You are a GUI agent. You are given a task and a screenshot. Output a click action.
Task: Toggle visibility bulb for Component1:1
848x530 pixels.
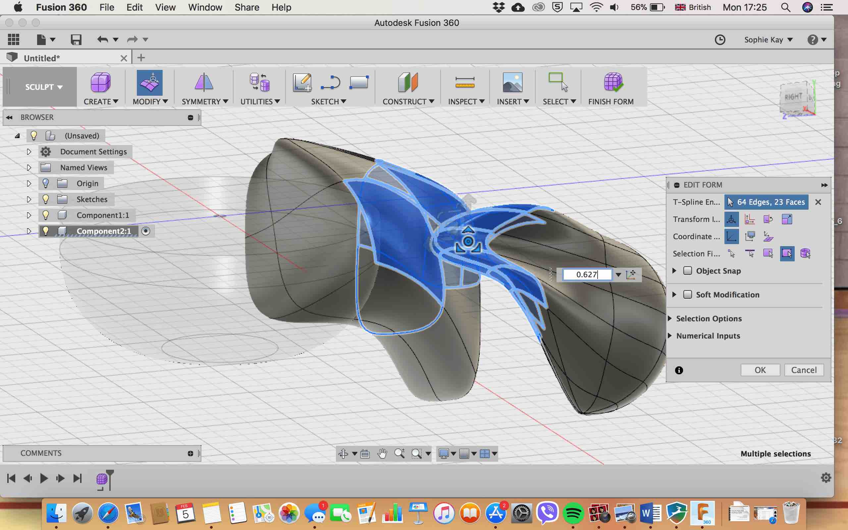(46, 215)
